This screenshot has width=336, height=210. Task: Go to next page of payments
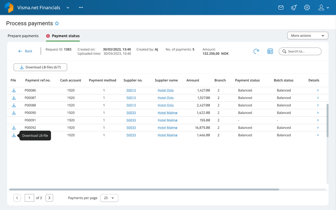tap(49, 198)
